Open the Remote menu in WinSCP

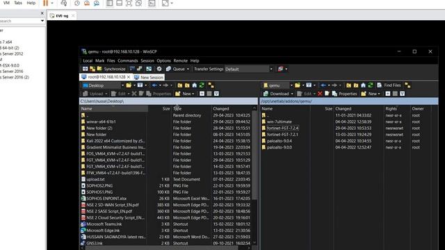pos(181,60)
